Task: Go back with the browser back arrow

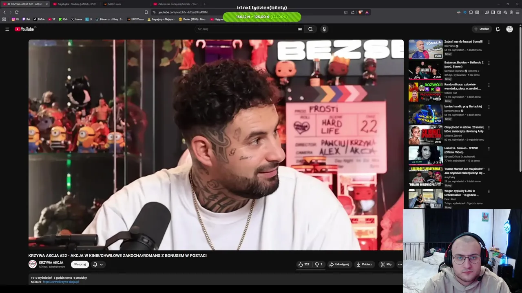Action: 4,12
